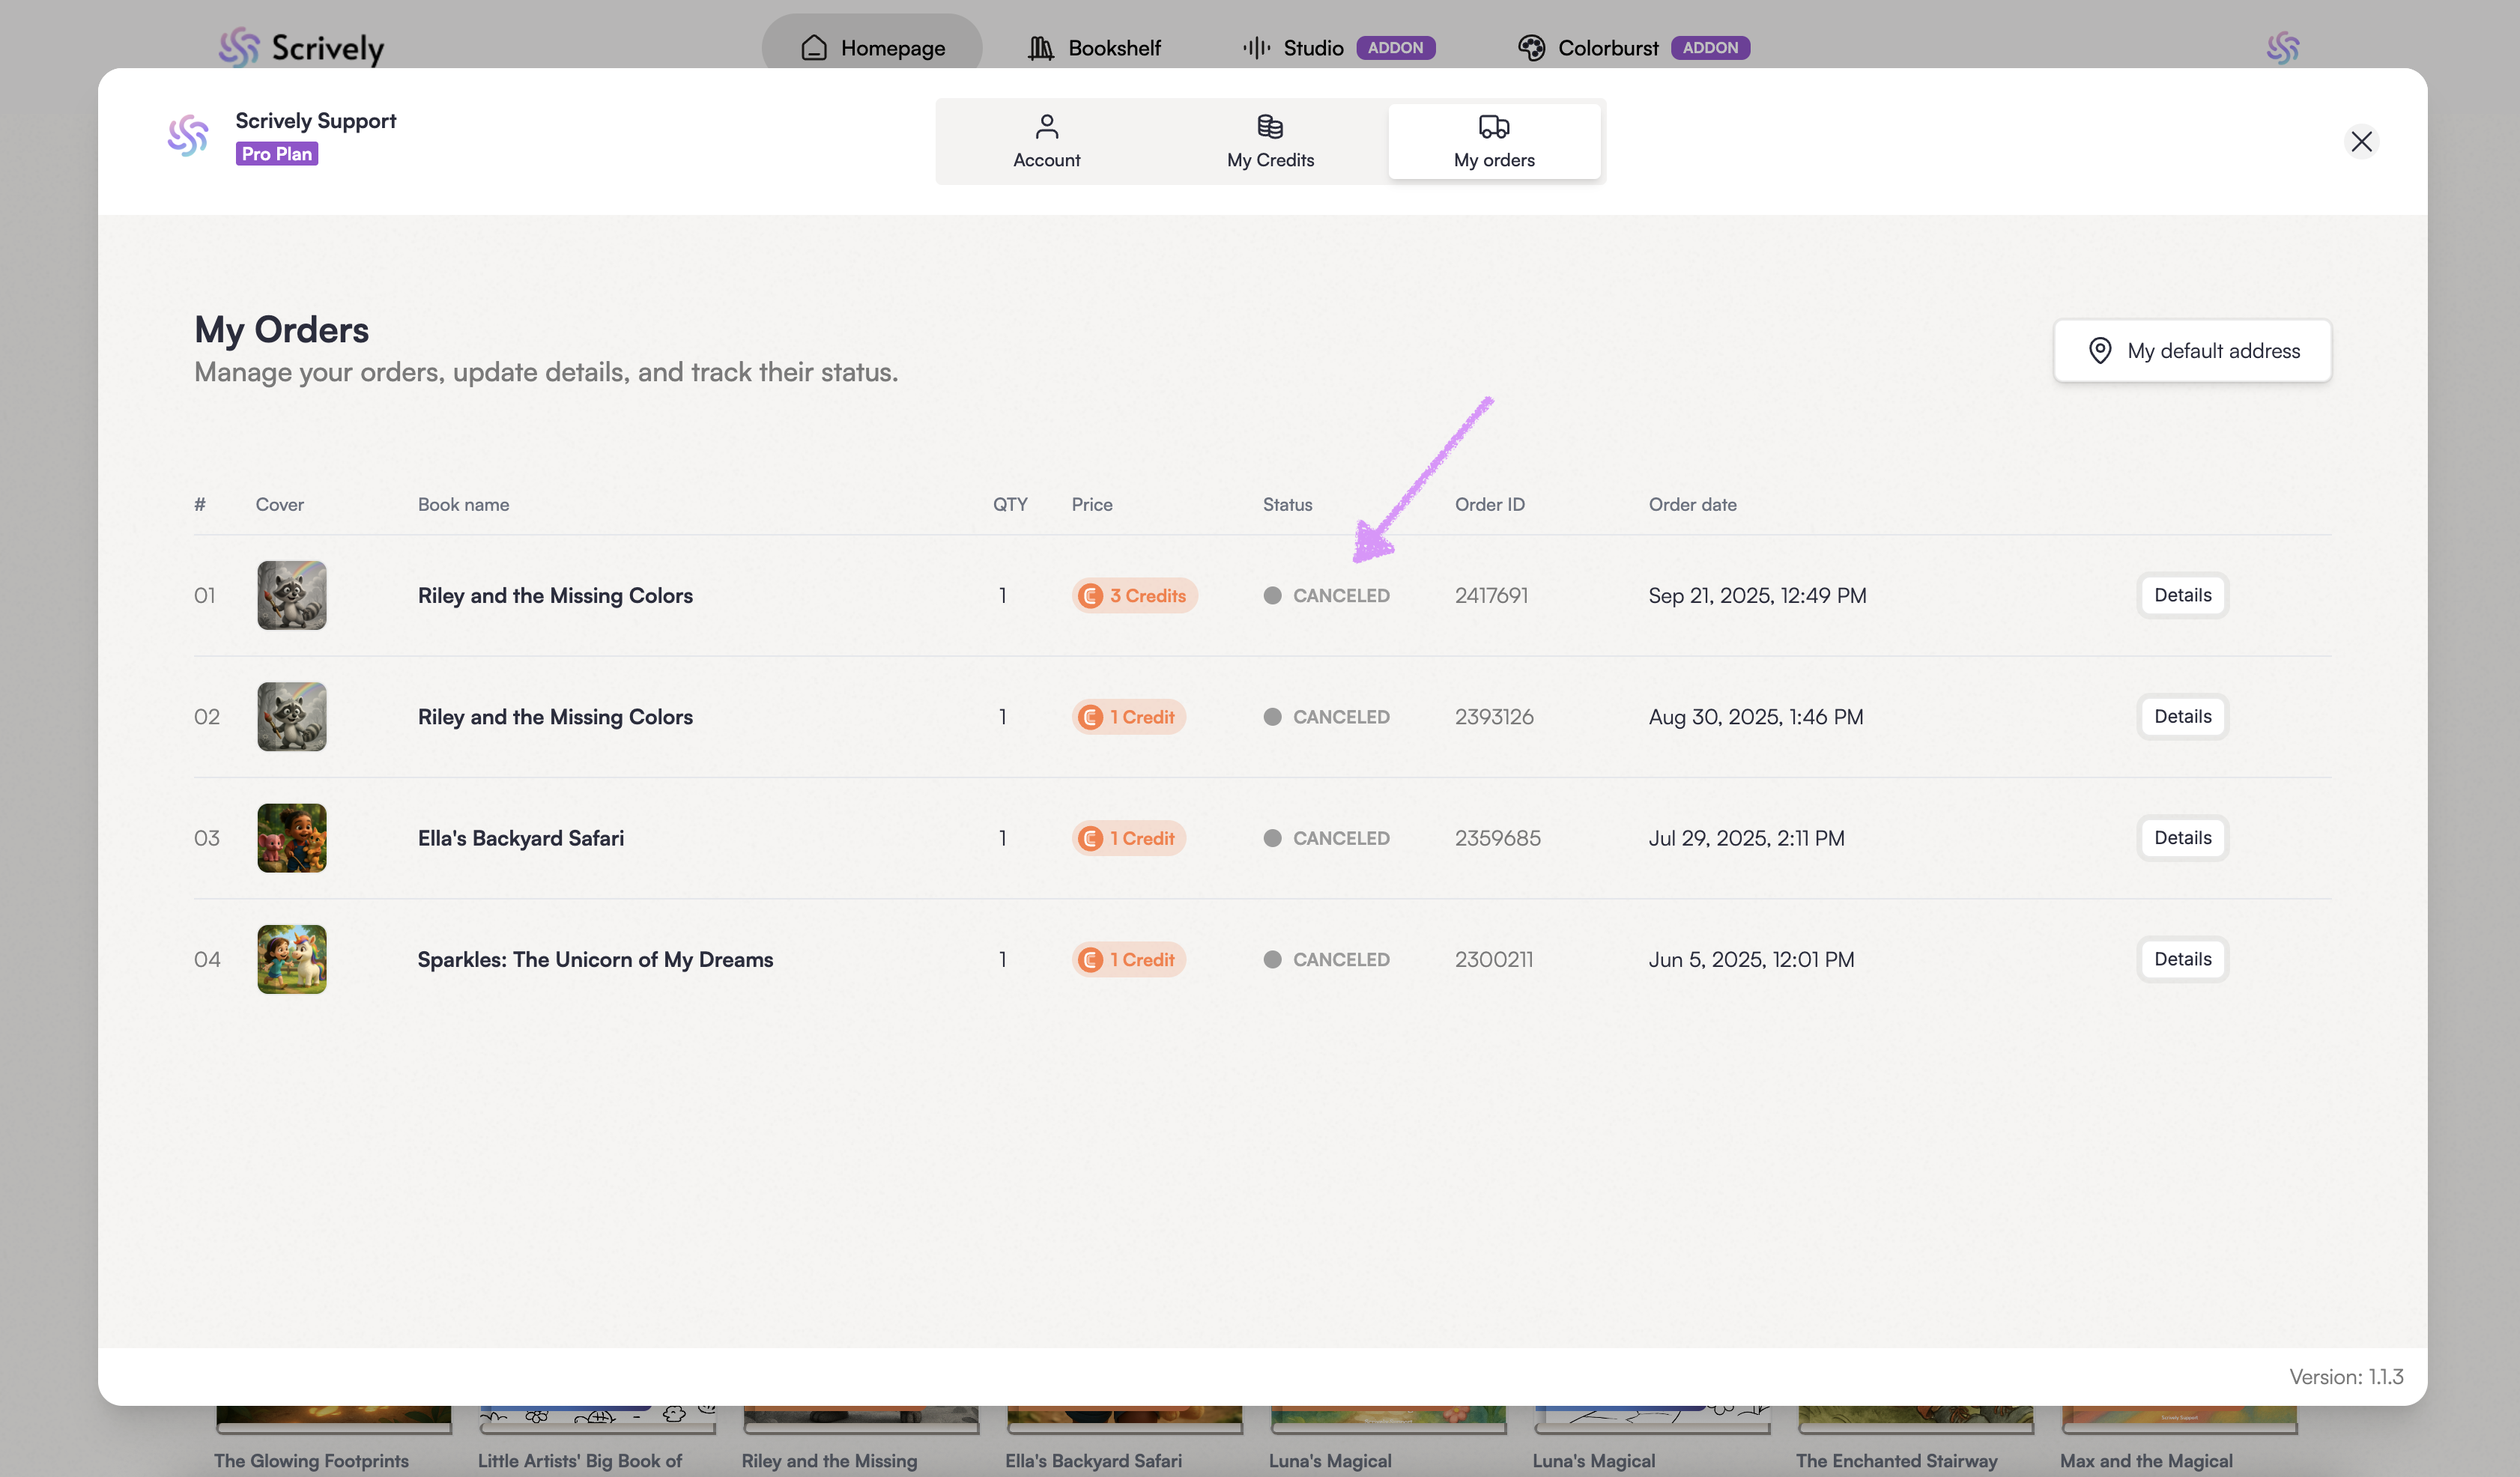Click the Scrively Support swirl logo
The image size is (2520, 1477).
[x=188, y=135]
